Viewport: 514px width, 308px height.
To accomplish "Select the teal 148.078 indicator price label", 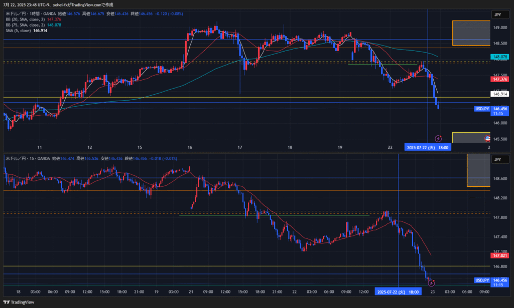I will click(501, 58).
